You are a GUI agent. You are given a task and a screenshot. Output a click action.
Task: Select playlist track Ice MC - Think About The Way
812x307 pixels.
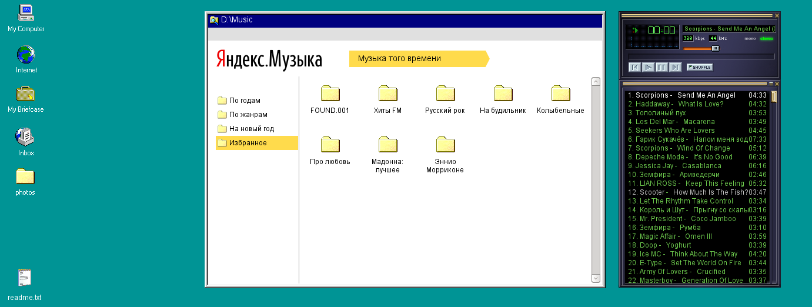(x=697, y=254)
